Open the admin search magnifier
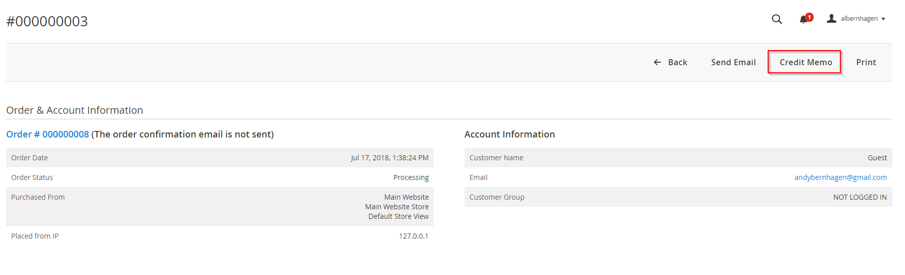The width and height of the screenshot is (905, 275). tap(777, 19)
